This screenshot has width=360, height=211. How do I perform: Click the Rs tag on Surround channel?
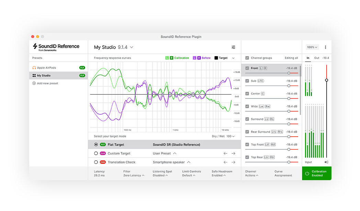point(272,119)
